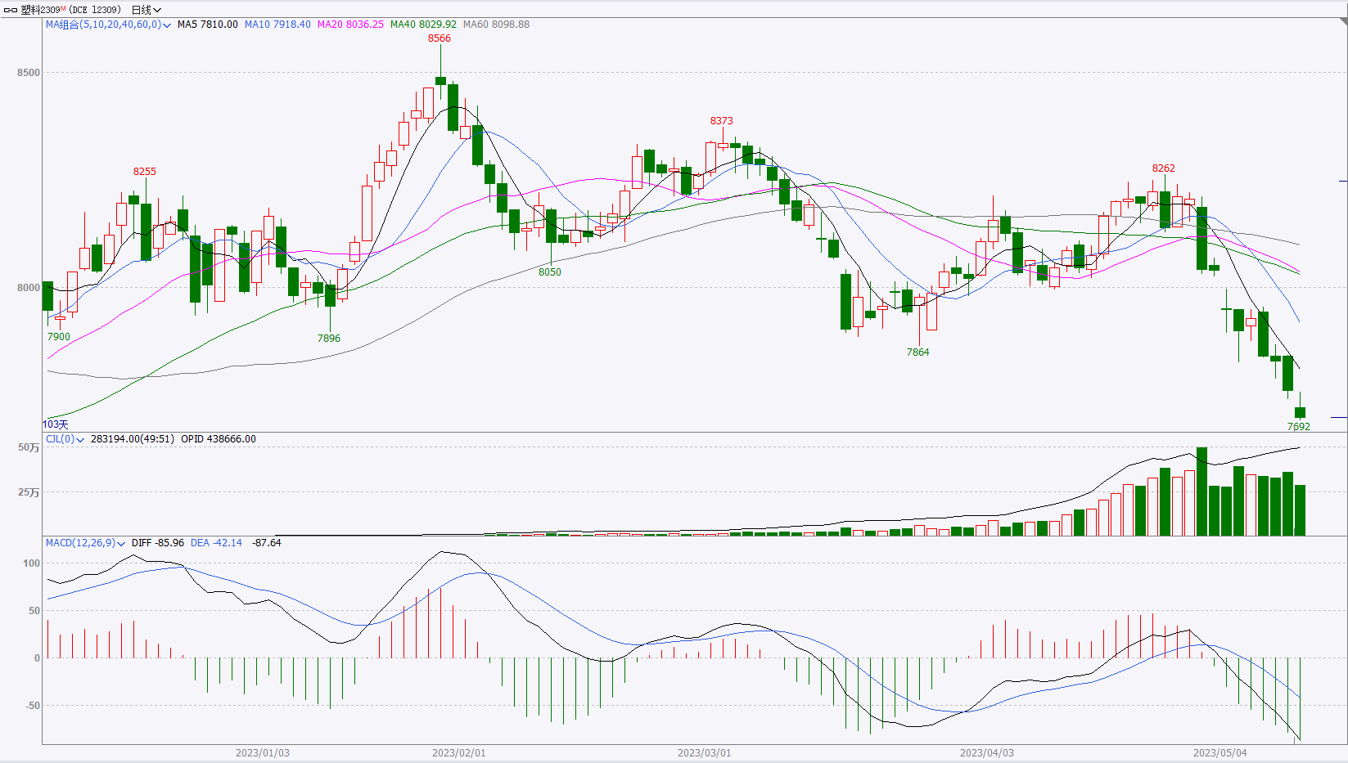1348x763 pixels.
Task: Open the 日线 period dropdown
Action: 146,10
